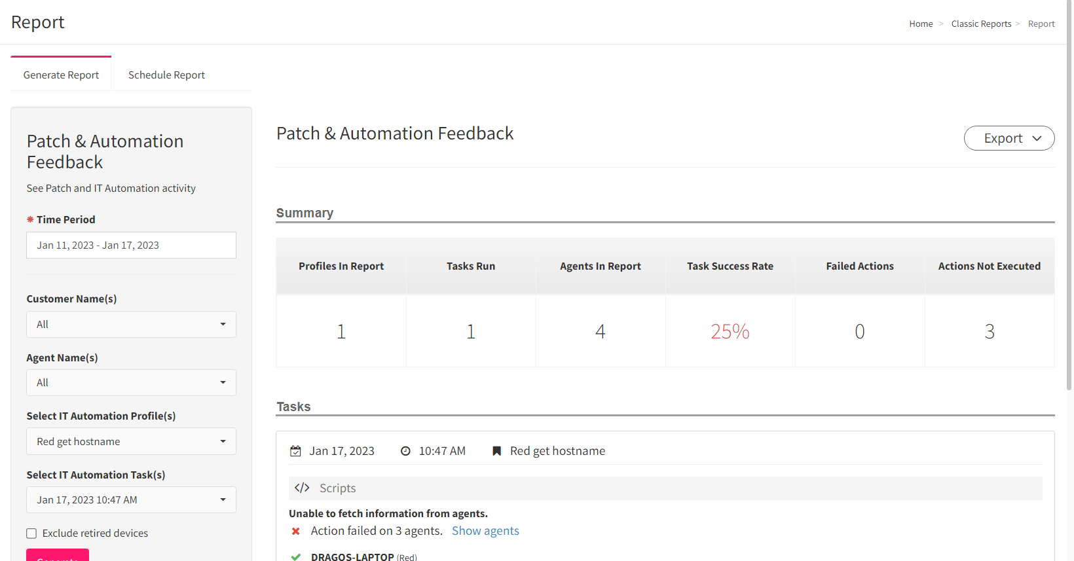The image size is (1074, 561).
Task: Expand the Agent Name(s) dropdown
Action: pos(131,383)
